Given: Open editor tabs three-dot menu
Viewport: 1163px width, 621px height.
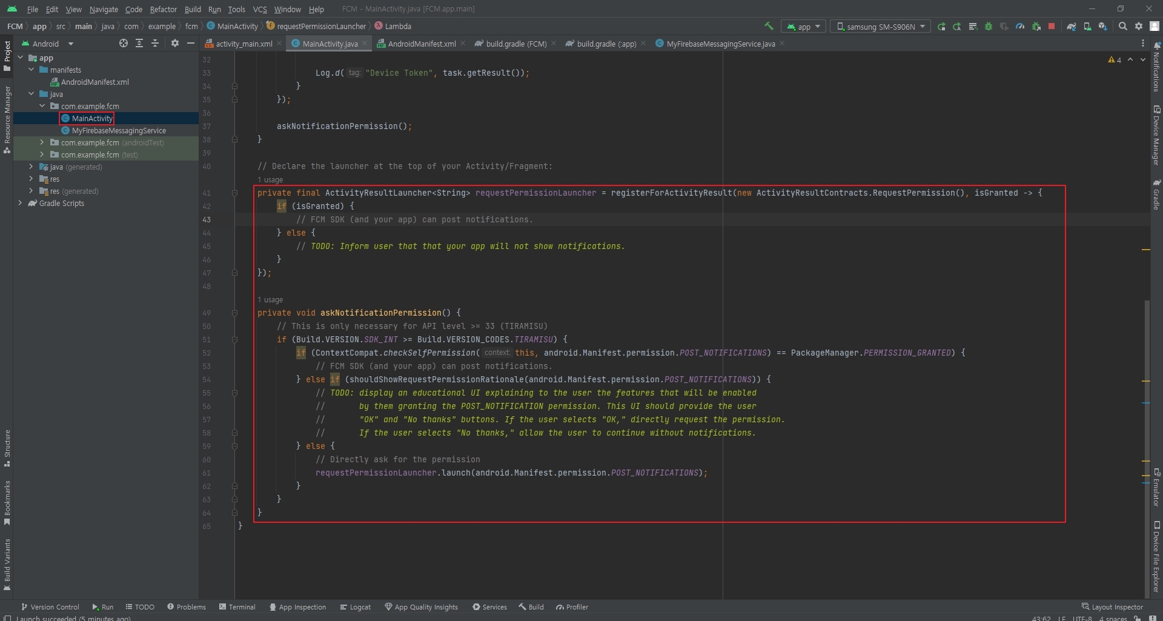Looking at the screenshot, I should tap(1143, 43).
